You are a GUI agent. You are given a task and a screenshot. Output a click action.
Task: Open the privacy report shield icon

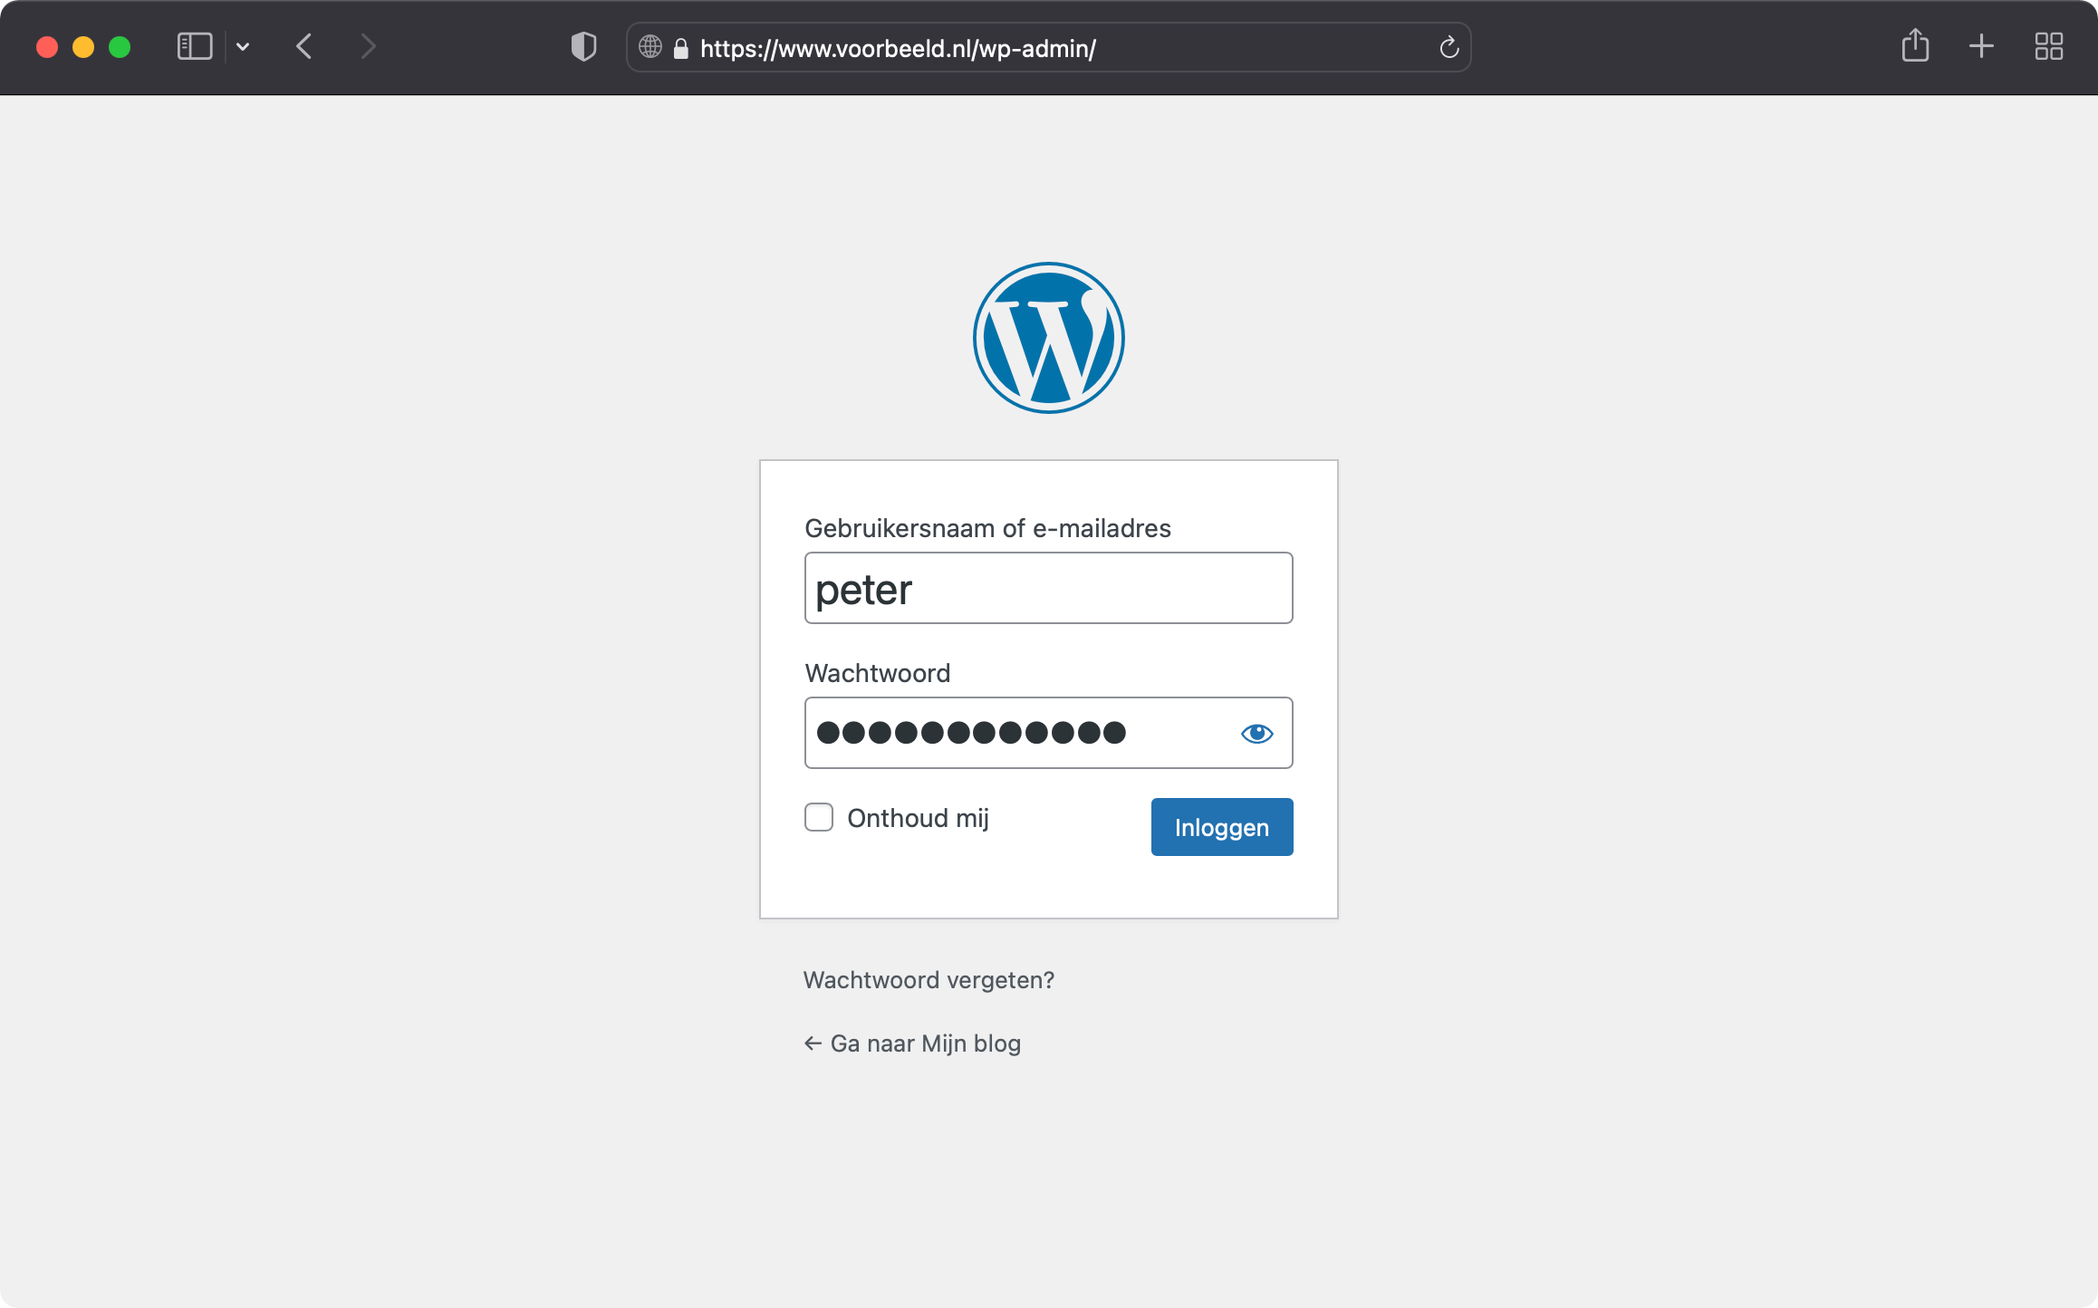(x=584, y=46)
